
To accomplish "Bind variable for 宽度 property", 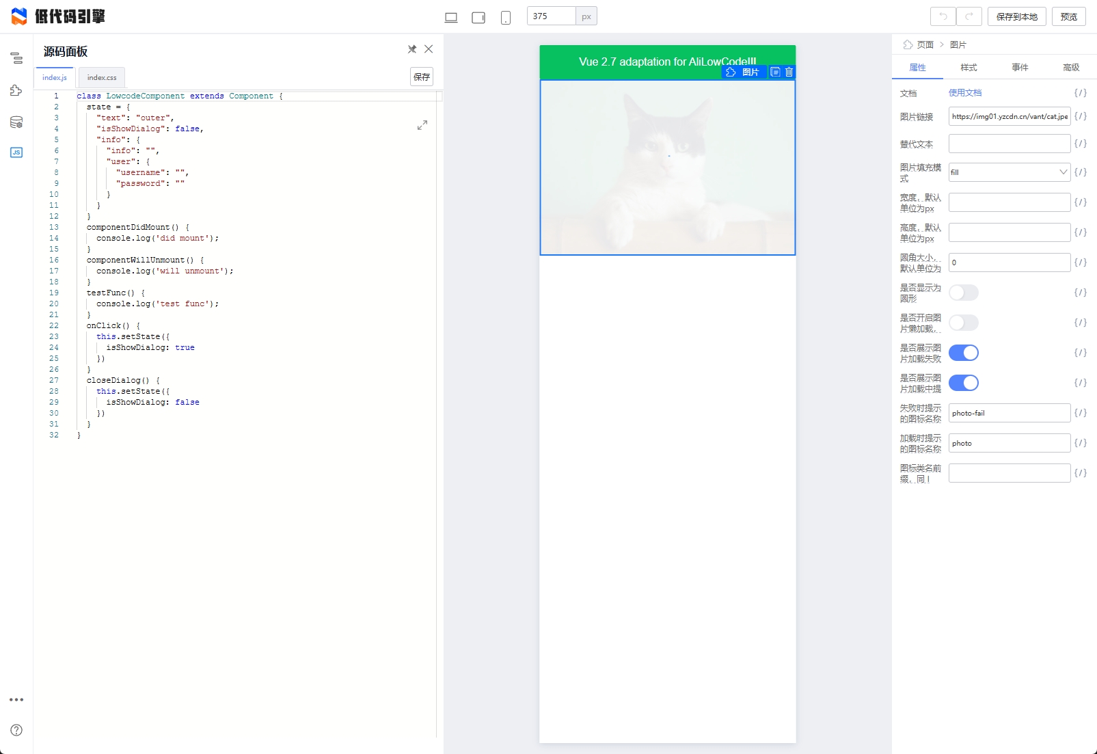I will pyautogui.click(x=1081, y=202).
